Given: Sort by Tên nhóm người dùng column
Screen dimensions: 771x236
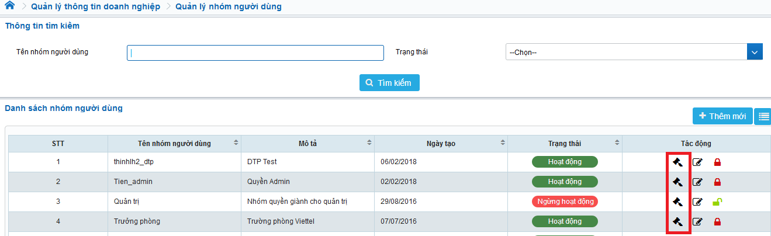Looking at the screenshot, I should [236, 143].
